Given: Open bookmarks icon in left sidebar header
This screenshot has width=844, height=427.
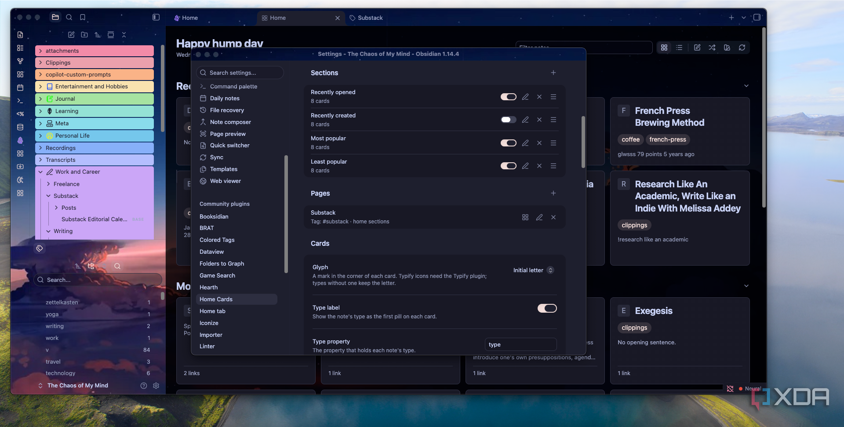Looking at the screenshot, I should click(x=83, y=17).
